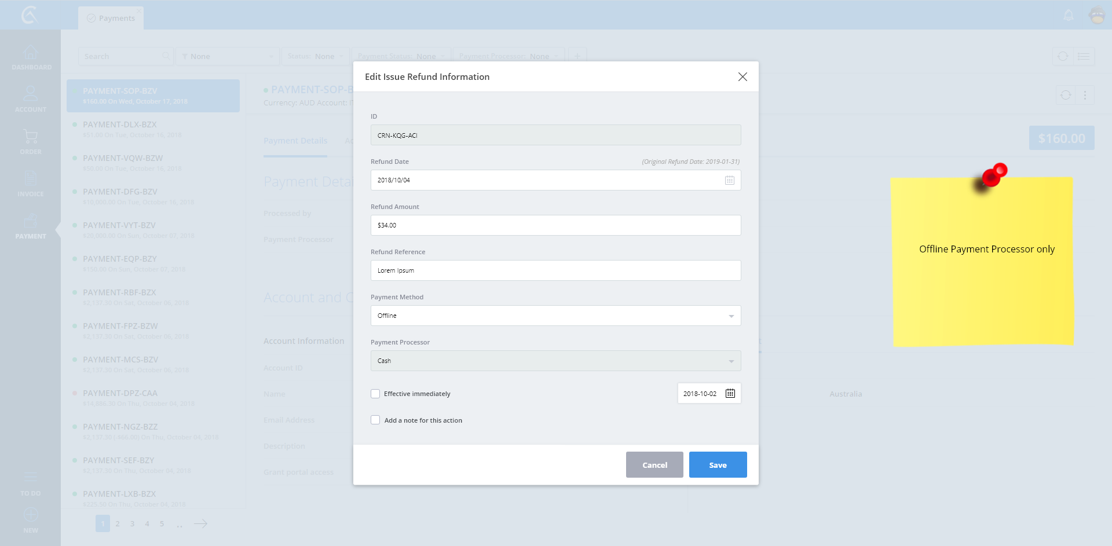Image resolution: width=1112 pixels, height=546 pixels.
Task: Enable the Effective immediately checkbox
Action: point(375,394)
